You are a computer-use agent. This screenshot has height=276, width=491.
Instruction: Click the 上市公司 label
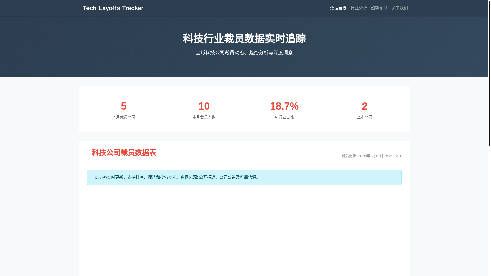365,117
